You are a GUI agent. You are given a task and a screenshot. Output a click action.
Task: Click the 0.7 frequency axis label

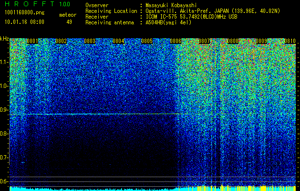point(4,158)
